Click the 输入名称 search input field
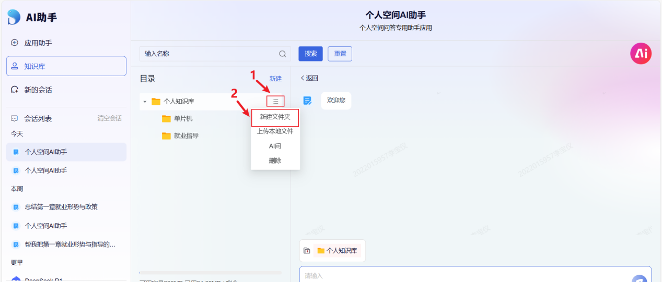This screenshot has width=662, height=282. click(209, 54)
